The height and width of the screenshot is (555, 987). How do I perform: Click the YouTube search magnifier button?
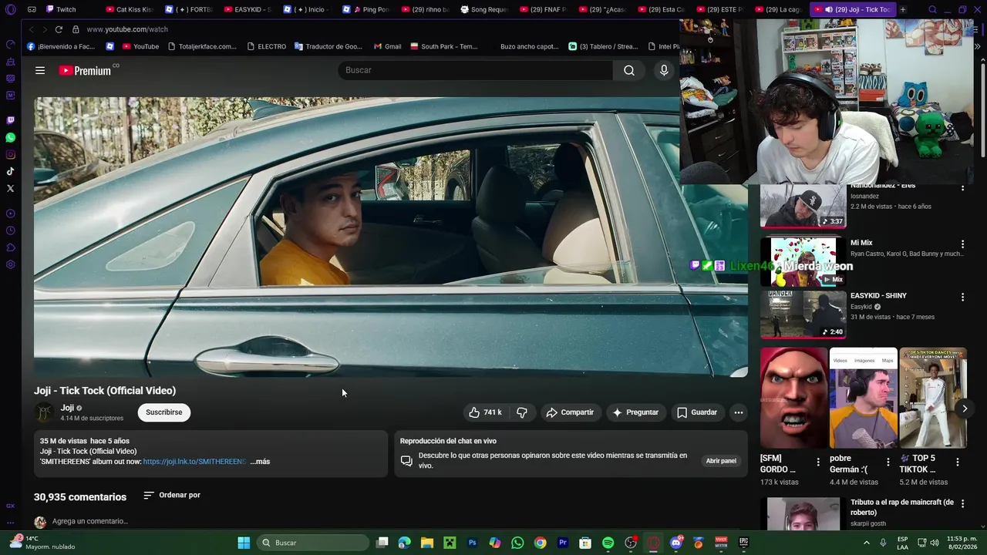coord(629,70)
